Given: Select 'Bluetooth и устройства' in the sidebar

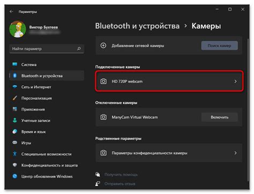Looking at the screenshot, I should tap(47, 76).
